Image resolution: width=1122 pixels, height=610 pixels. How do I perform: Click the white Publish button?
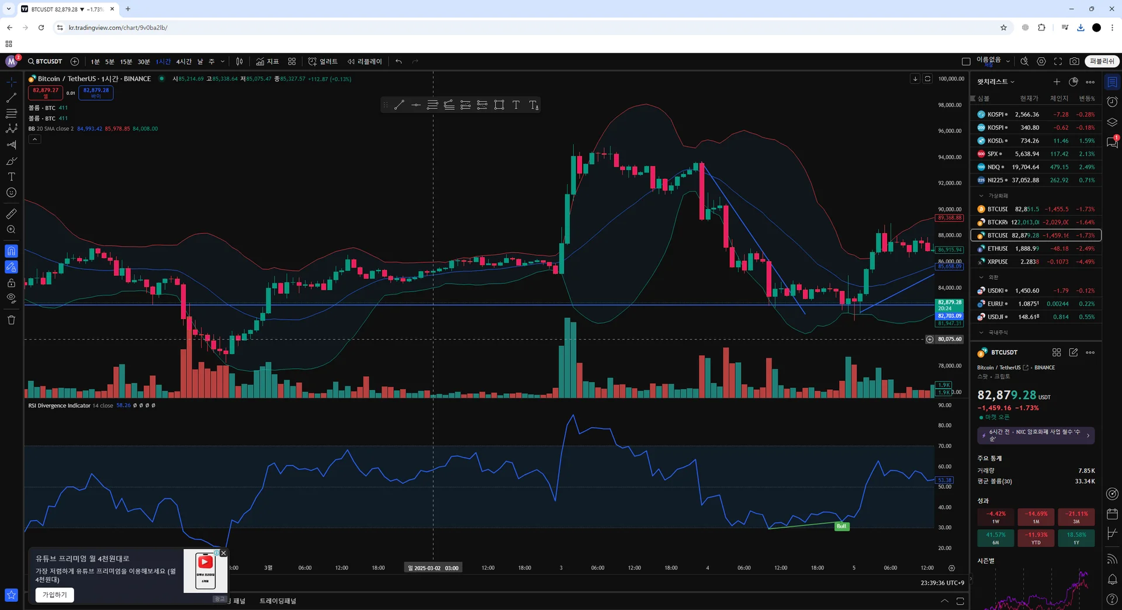(1102, 61)
